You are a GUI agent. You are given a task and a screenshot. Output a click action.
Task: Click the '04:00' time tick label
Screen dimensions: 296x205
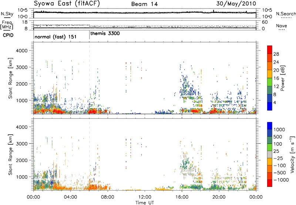point(70,197)
